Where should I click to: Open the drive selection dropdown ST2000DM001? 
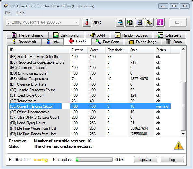pyautogui.click(x=43, y=22)
